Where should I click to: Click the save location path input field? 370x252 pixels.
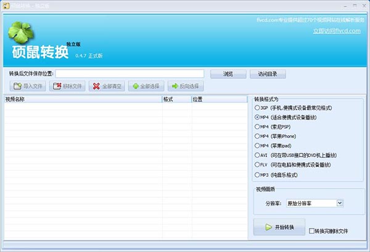pos(129,73)
